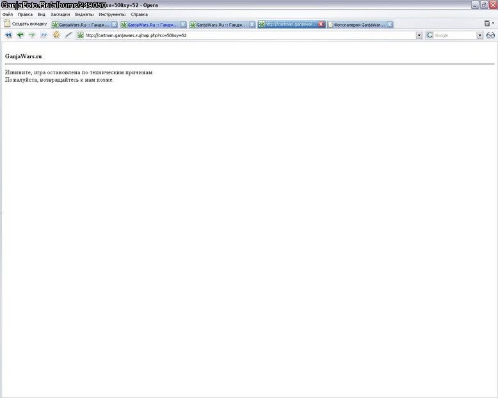Open the Инструменты menu
498x398 pixels.
(112, 14)
